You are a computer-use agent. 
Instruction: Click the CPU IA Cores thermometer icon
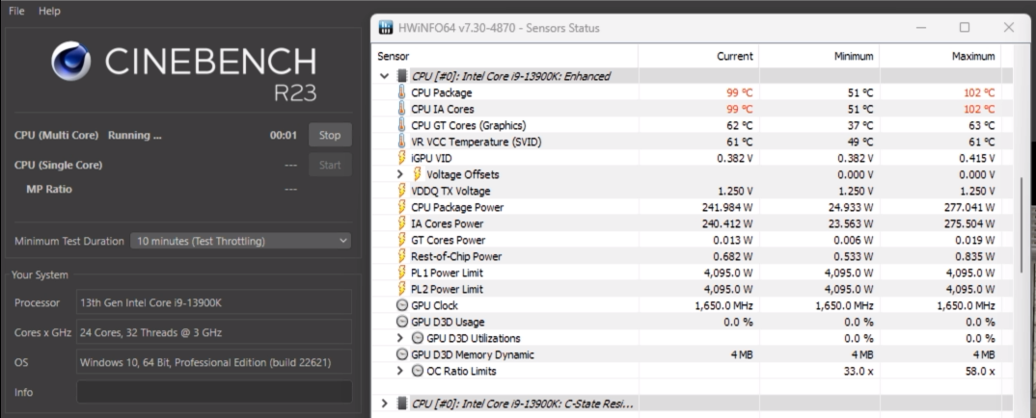tap(402, 109)
